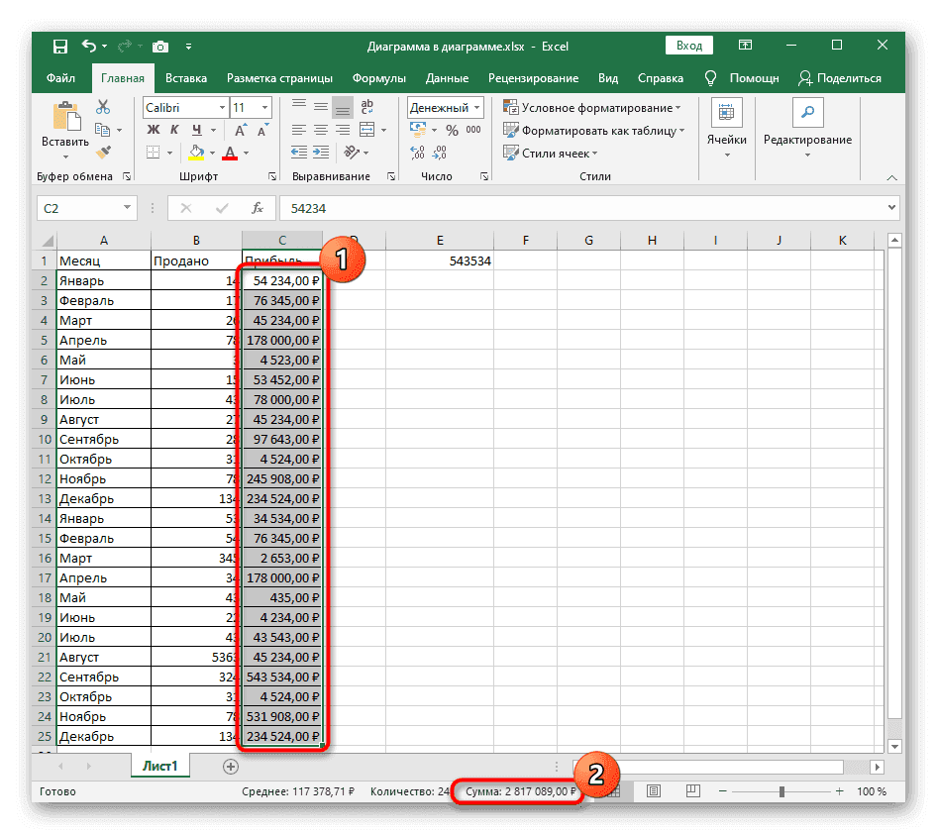The height and width of the screenshot is (834, 937).
Task: Click the Save icon in title bar
Action: [x=60, y=46]
